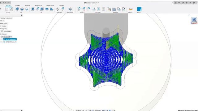
Task: Select the 3D Pocket Clearing tool
Action: (37, 9)
